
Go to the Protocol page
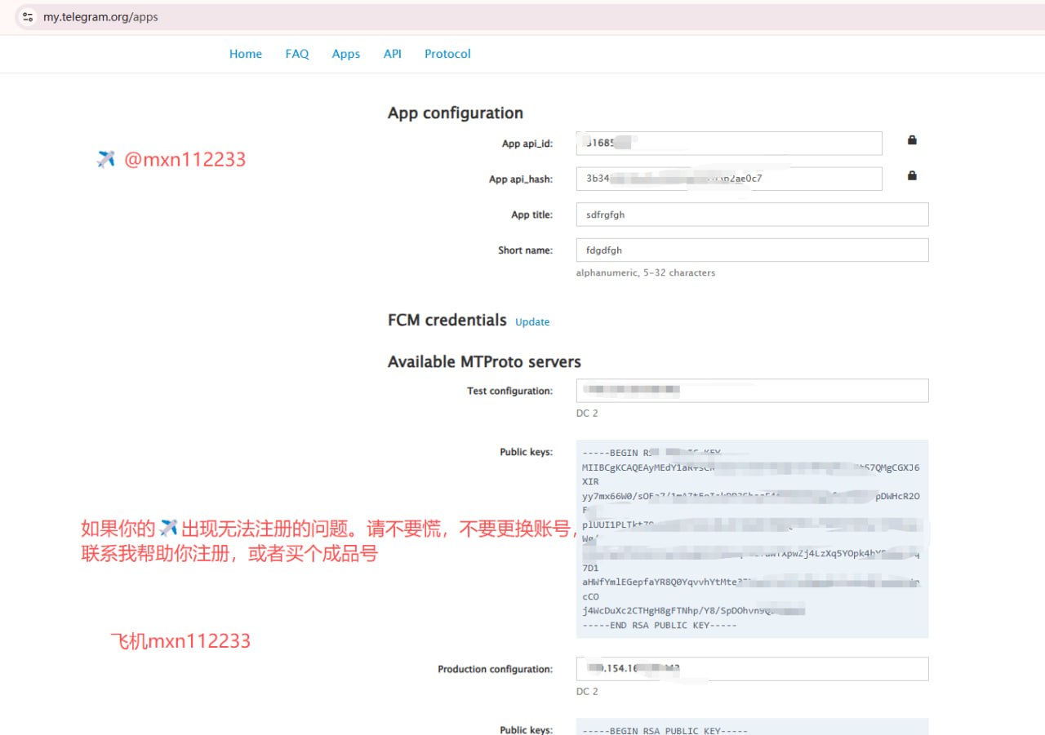pos(447,53)
